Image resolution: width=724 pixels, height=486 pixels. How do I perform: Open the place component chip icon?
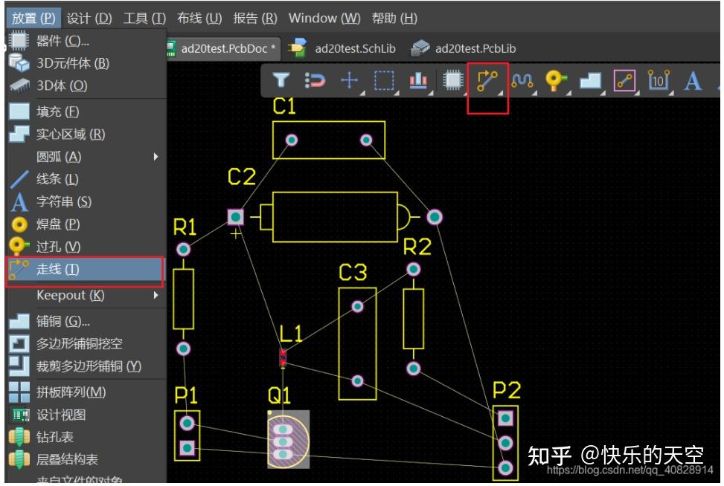click(453, 80)
